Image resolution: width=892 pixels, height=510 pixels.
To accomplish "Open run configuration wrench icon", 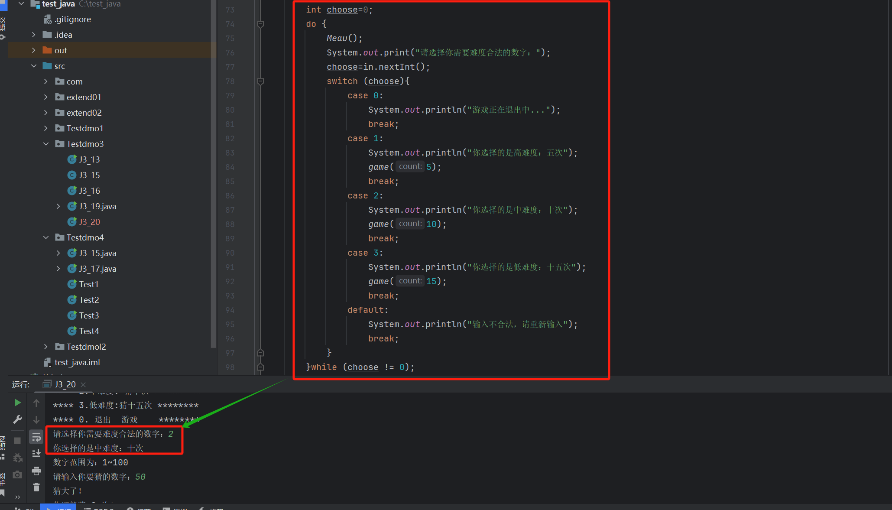I will pos(17,419).
